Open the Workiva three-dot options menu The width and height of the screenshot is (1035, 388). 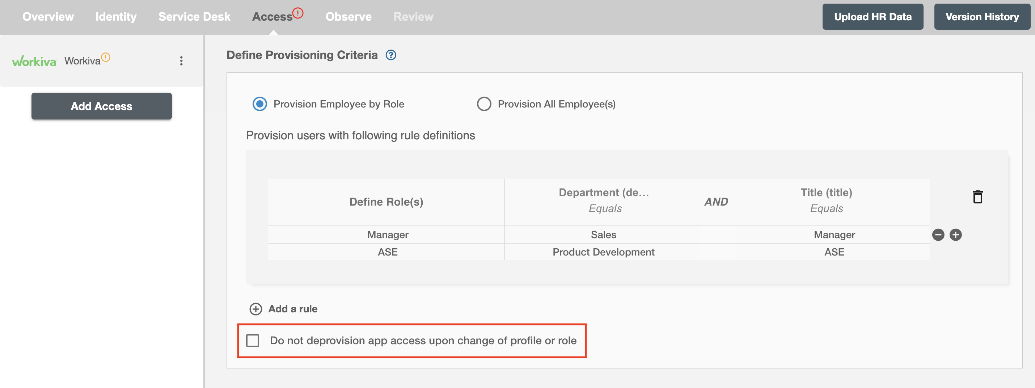point(181,61)
